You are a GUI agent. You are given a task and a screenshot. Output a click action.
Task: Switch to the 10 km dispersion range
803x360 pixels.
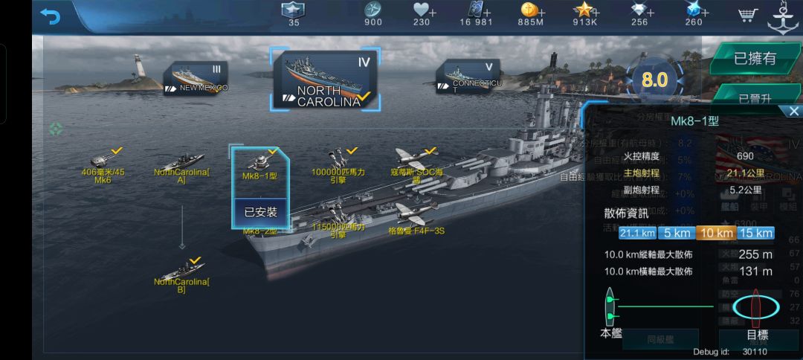717,233
